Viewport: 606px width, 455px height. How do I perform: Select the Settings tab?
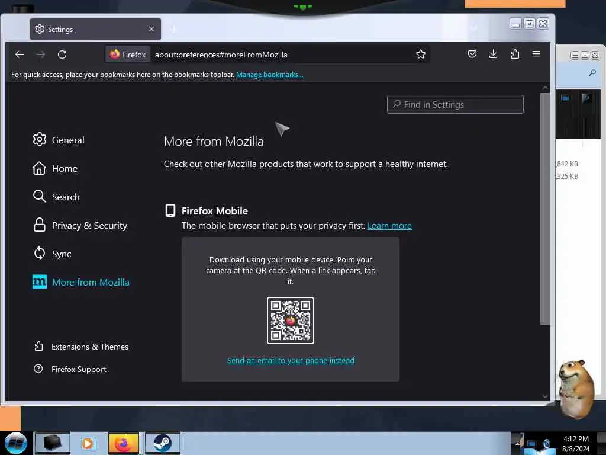coord(95,29)
